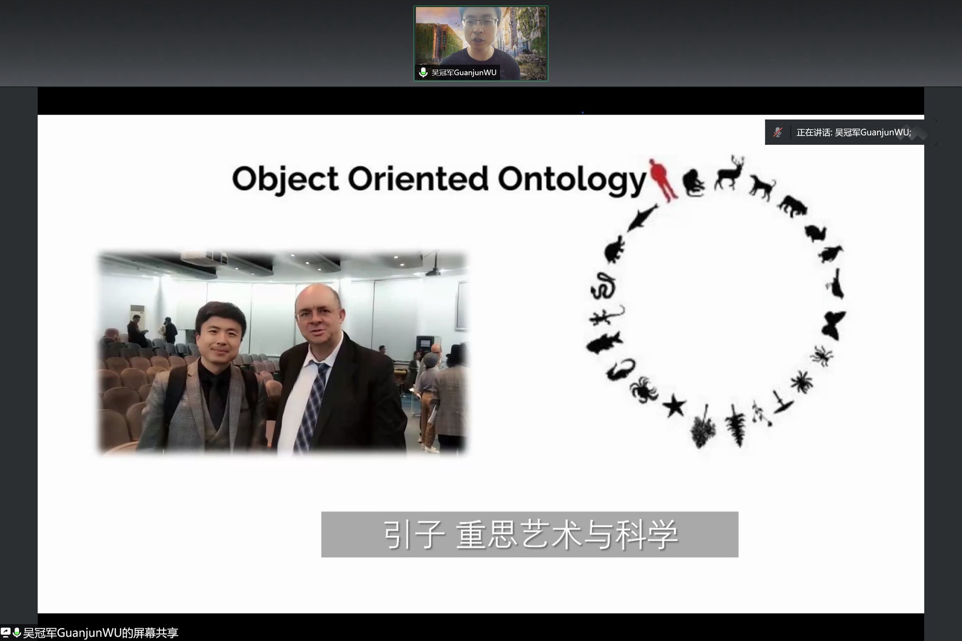Click the crab silhouette in the circle
This screenshot has height=641, width=962.
pyautogui.click(x=643, y=389)
